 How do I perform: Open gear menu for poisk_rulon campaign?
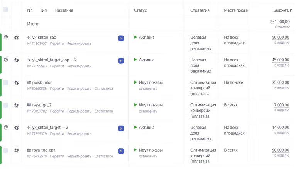[16, 83]
